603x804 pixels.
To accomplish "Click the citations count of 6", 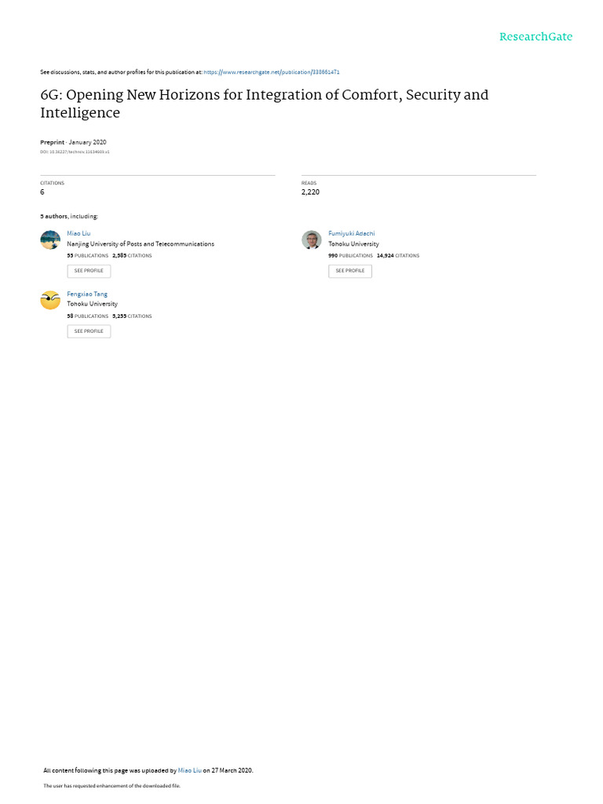I will (42, 192).
